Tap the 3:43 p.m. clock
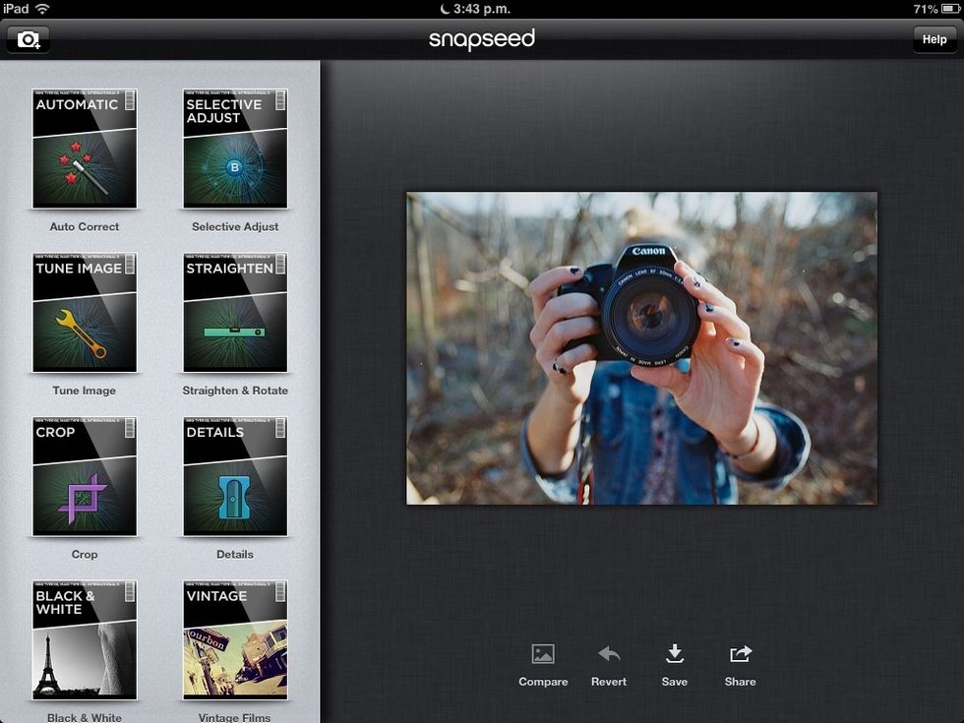The image size is (964, 723). (482, 9)
